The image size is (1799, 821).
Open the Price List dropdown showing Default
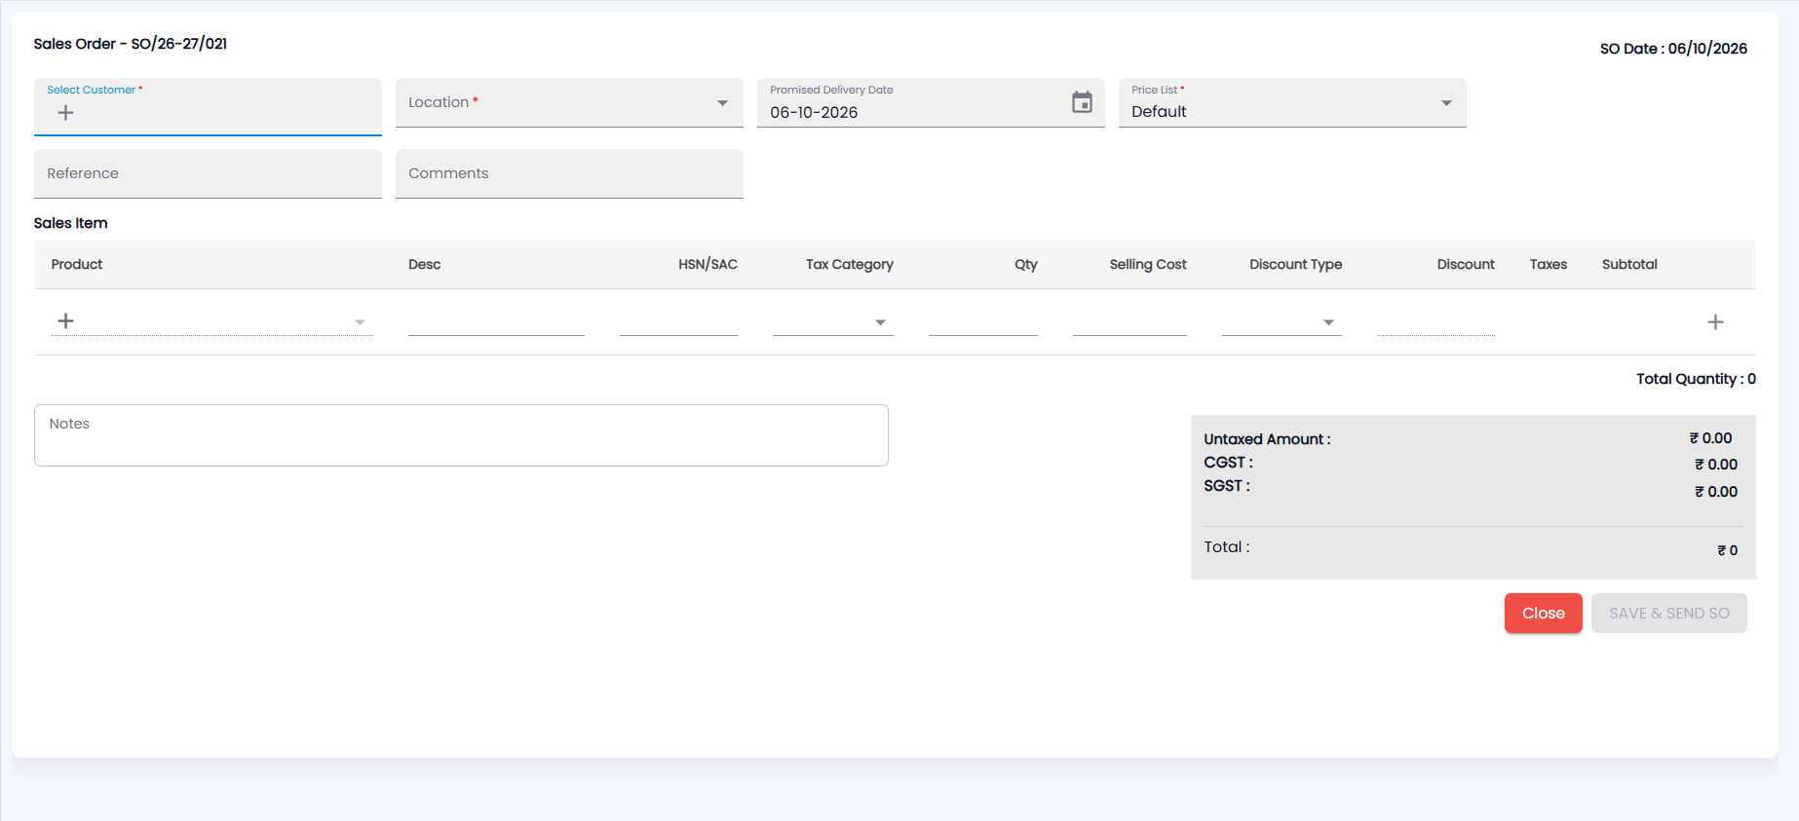[x=1446, y=103]
